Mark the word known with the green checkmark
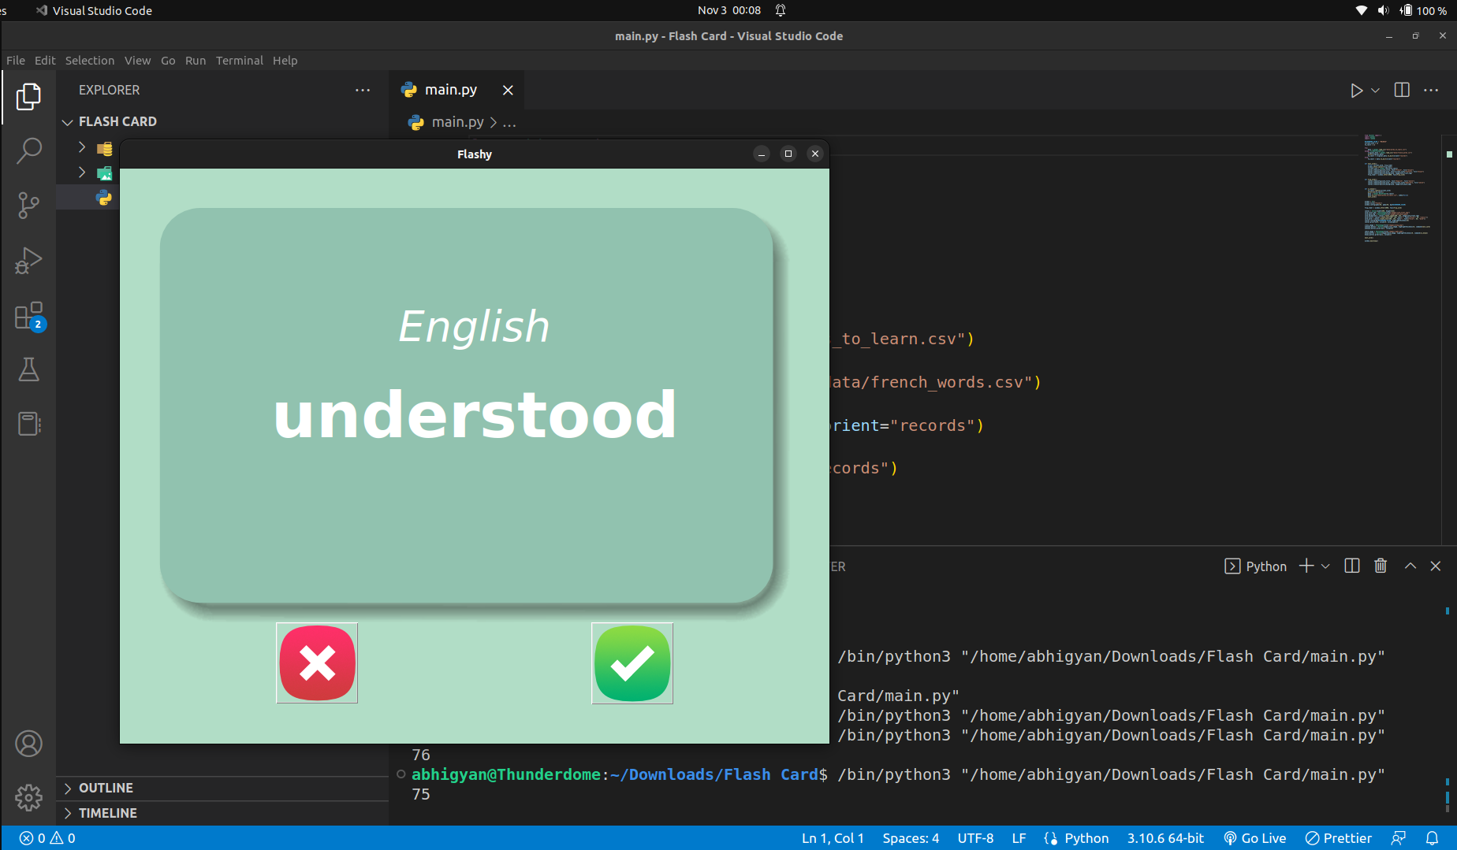Image resolution: width=1457 pixels, height=850 pixels. coord(632,663)
